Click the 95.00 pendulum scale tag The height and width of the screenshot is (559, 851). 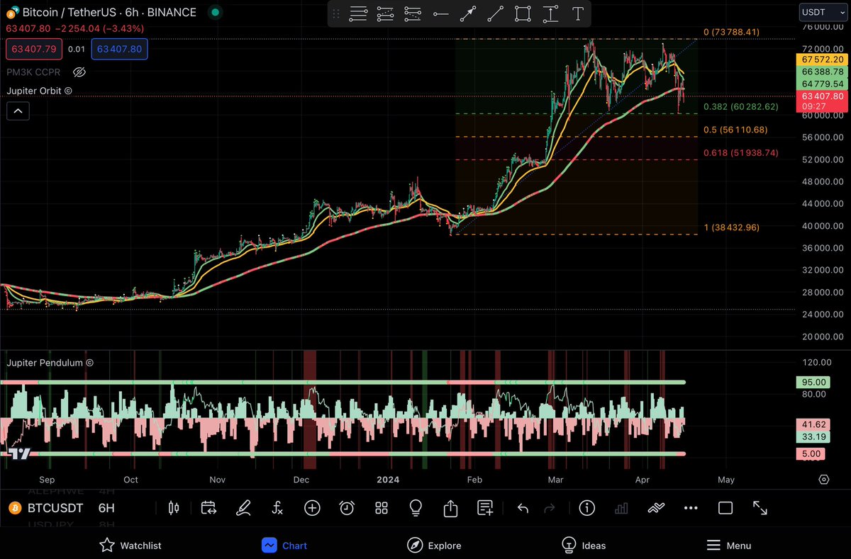[x=812, y=383]
